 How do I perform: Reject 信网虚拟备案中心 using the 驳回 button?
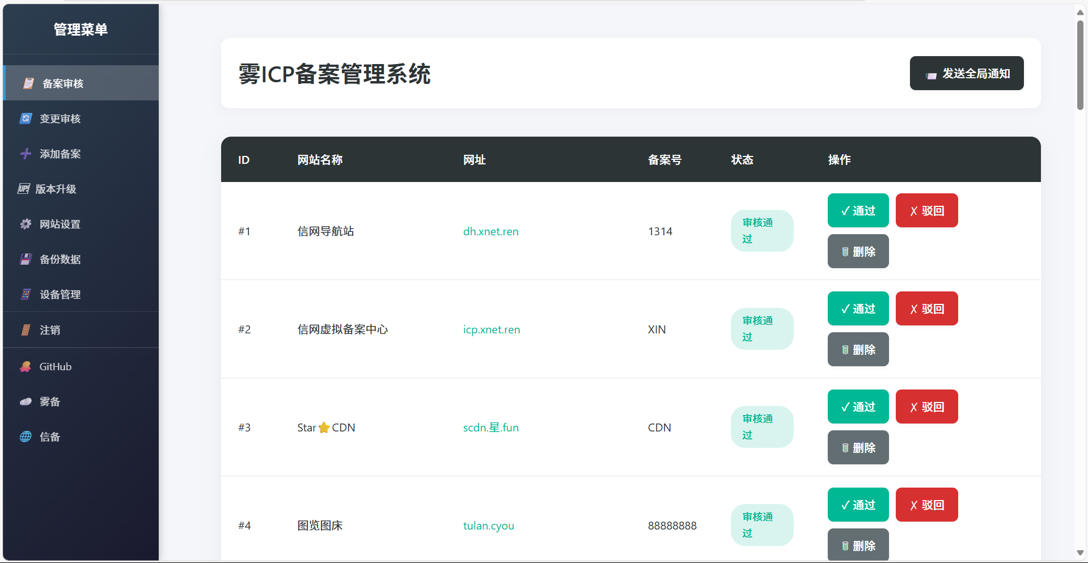(926, 308)
